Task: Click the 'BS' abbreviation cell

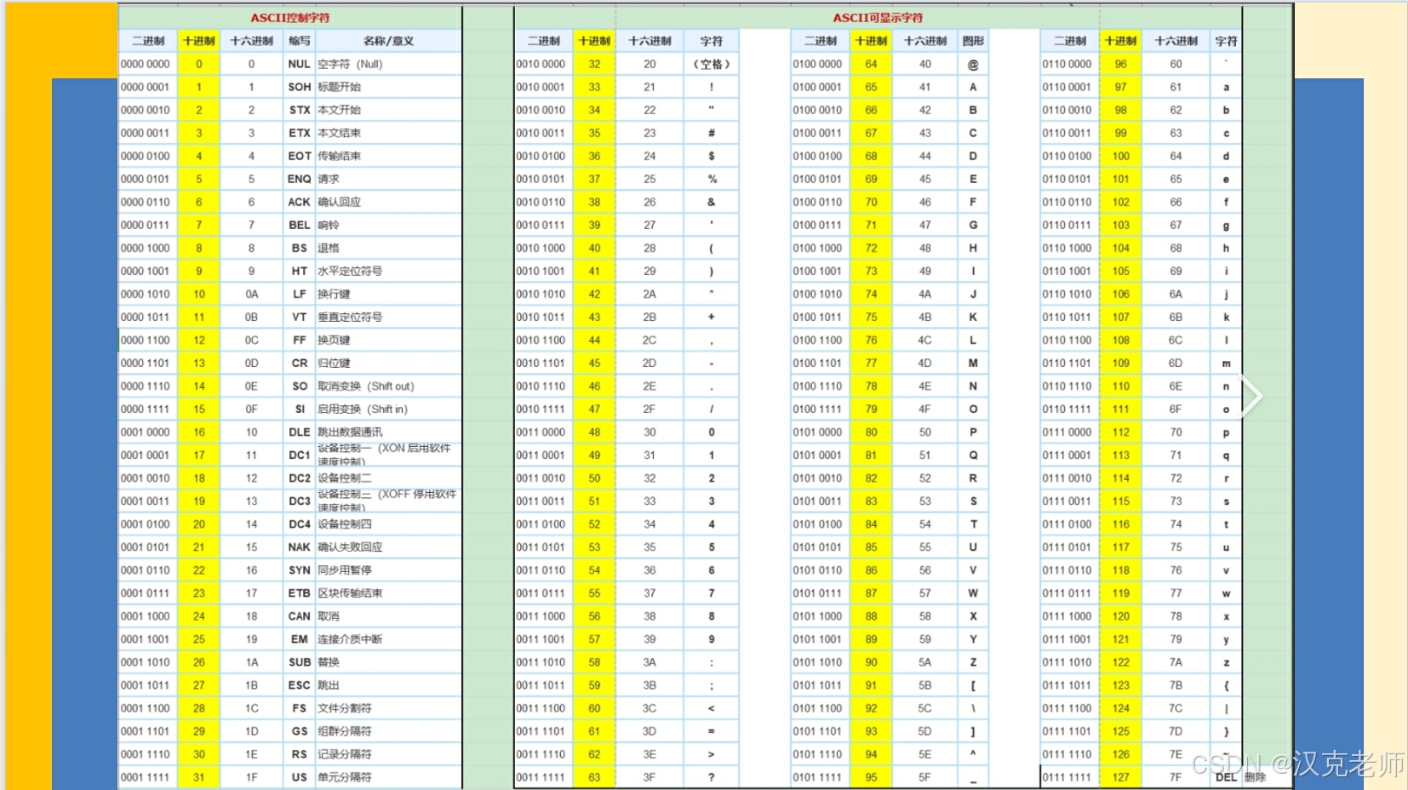Action: [x=299, y=248]
